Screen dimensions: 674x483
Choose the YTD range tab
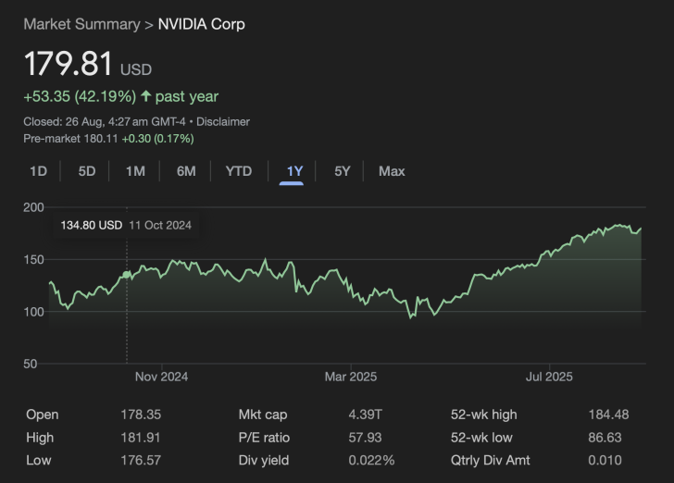pos(239,171)
